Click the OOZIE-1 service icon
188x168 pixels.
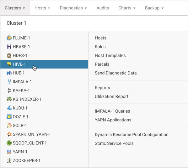[x=9, y=117]
